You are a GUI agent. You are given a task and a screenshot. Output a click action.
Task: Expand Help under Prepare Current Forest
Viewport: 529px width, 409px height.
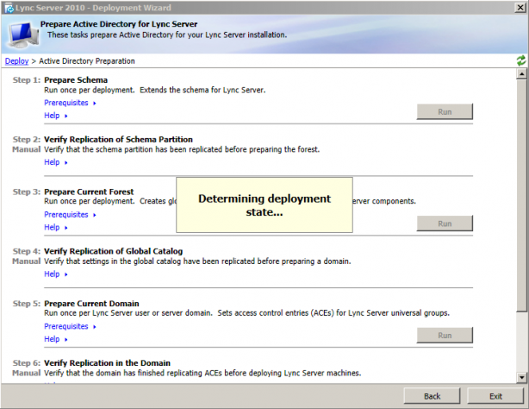[56, 228]
